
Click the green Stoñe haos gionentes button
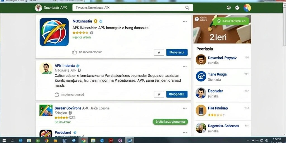(170, 122)
